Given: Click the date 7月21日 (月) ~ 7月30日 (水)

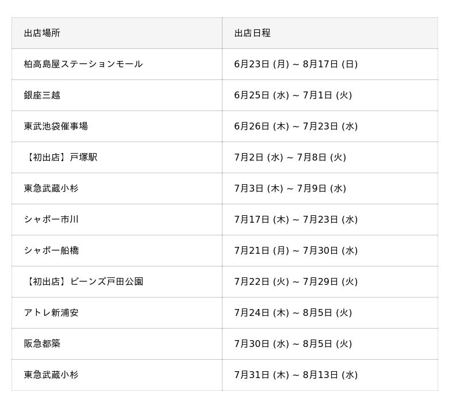Looking at the screenshot, I should coord(296,251).
